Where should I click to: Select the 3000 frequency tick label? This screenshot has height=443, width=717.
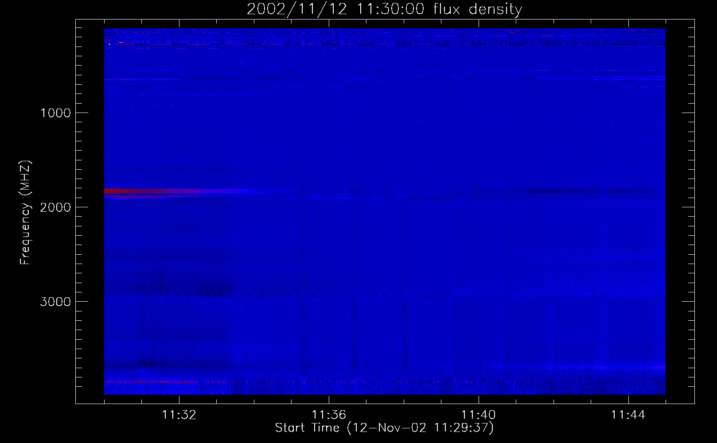pos(55,302)
